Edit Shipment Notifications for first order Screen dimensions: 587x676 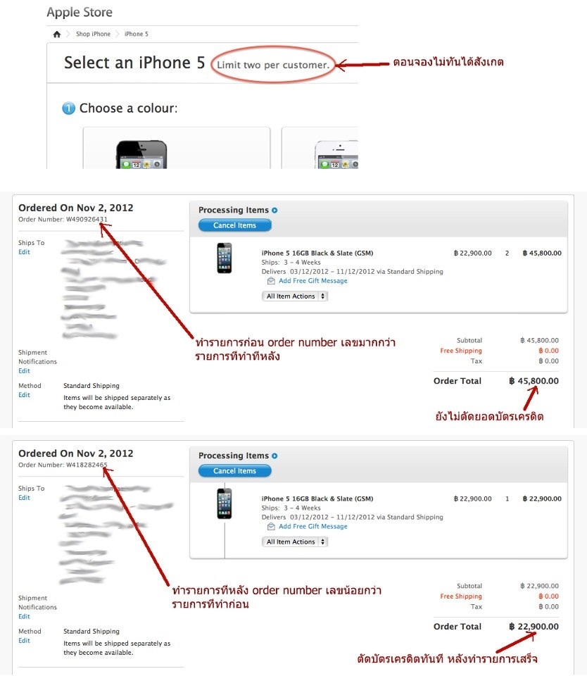tap(24, 371)
